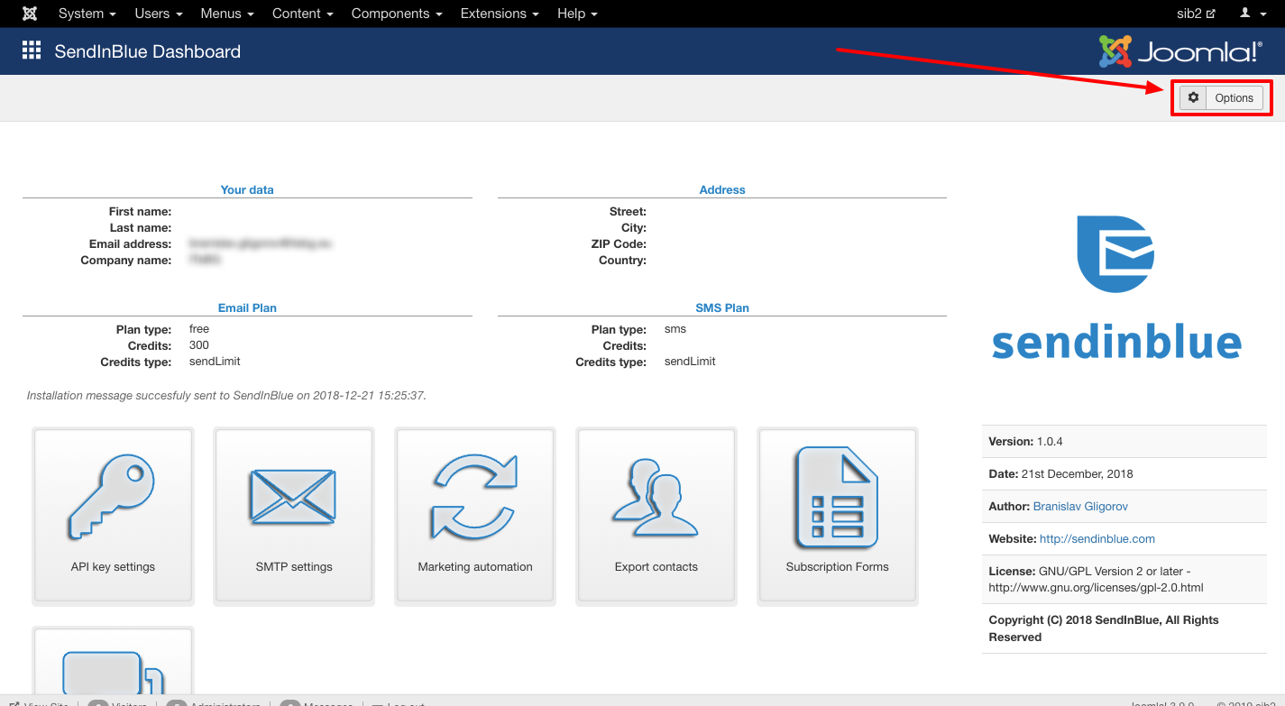This screenshot has width=1285, height=706.
Task: Click the Options button
Action: [1221, 98]
